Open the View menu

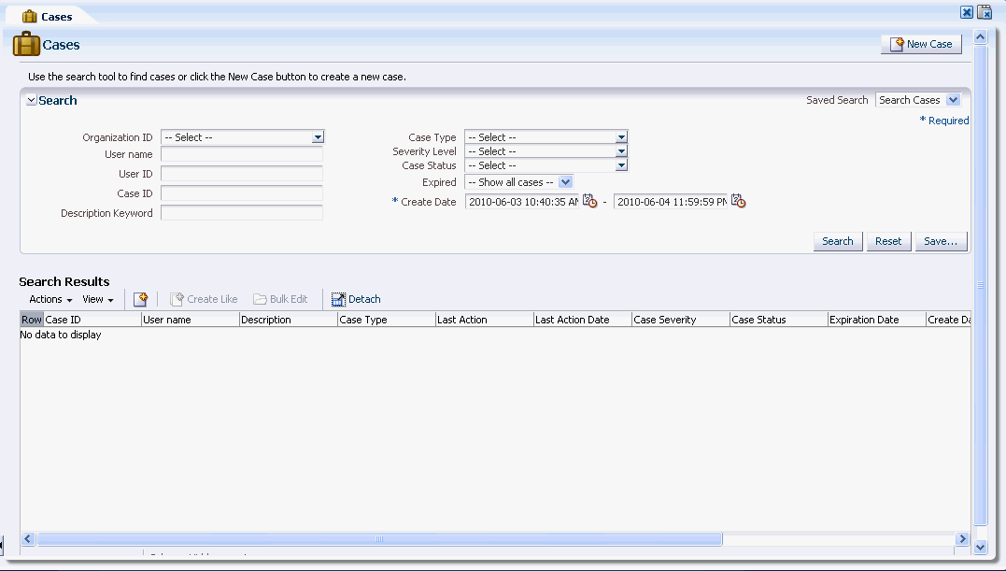96,299
